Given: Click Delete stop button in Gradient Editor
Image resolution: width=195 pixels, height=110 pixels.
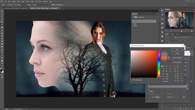Looking at the screenshot, I should (x=183, y=97).
